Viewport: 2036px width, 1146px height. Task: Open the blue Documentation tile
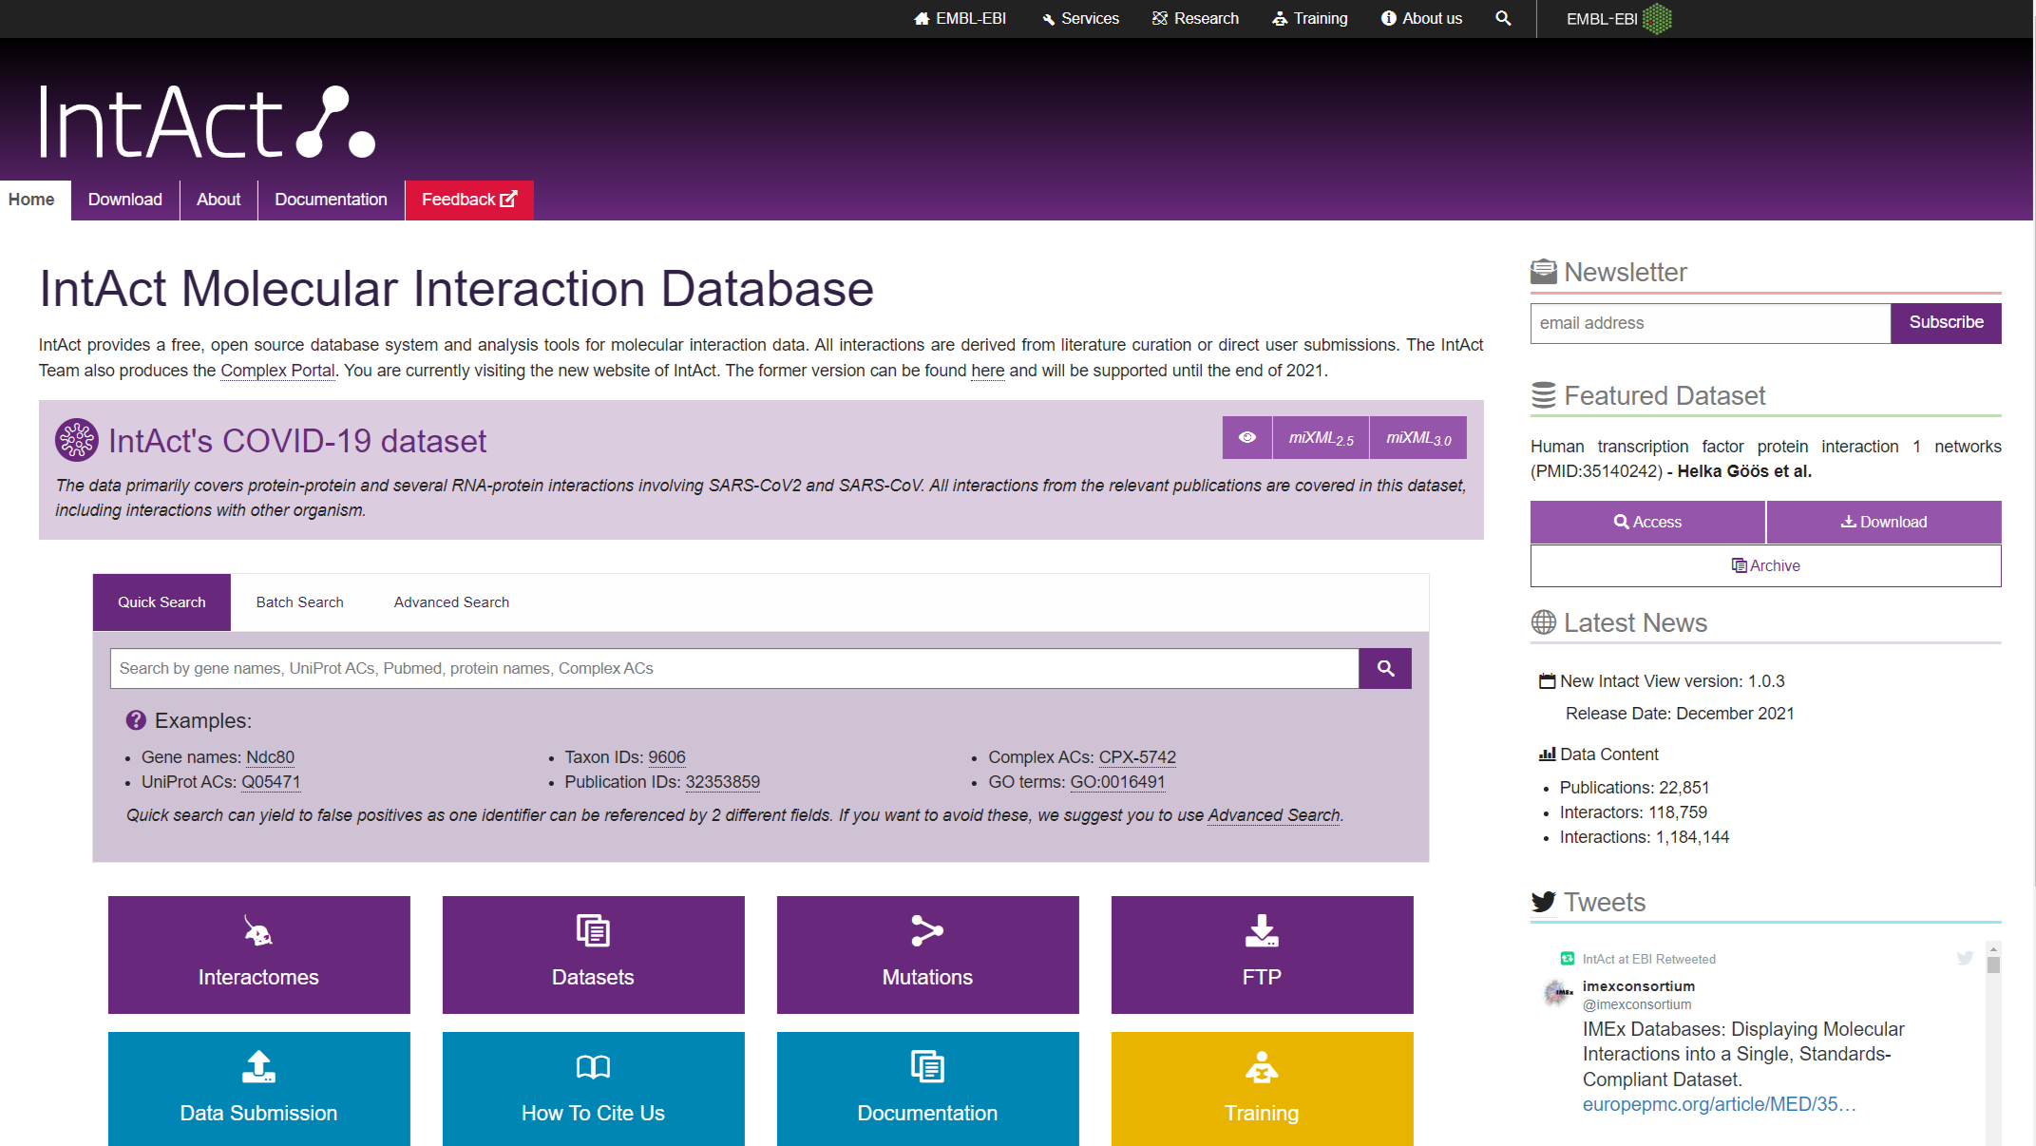pos(927,1089)
